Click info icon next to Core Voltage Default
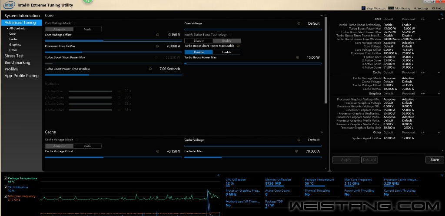Screen dimensions: 445x216 [x=299, y=23]
